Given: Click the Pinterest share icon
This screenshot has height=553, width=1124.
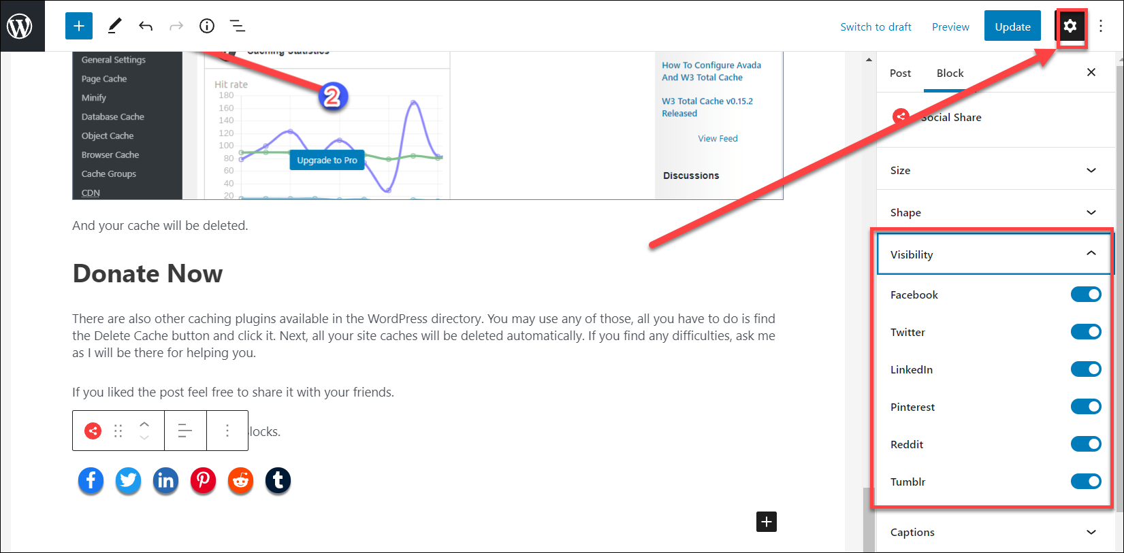Looking at the screenshot, I should [x=203, y=480].
